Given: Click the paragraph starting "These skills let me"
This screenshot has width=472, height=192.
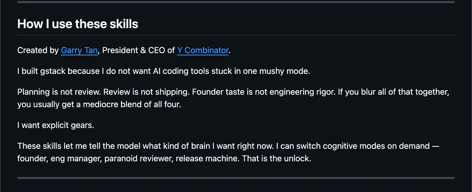Looking at the screenshot, I should click(228, 152).
